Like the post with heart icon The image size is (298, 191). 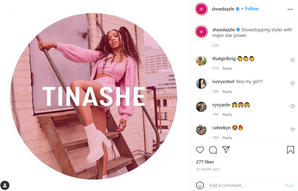tap(200, 150)
